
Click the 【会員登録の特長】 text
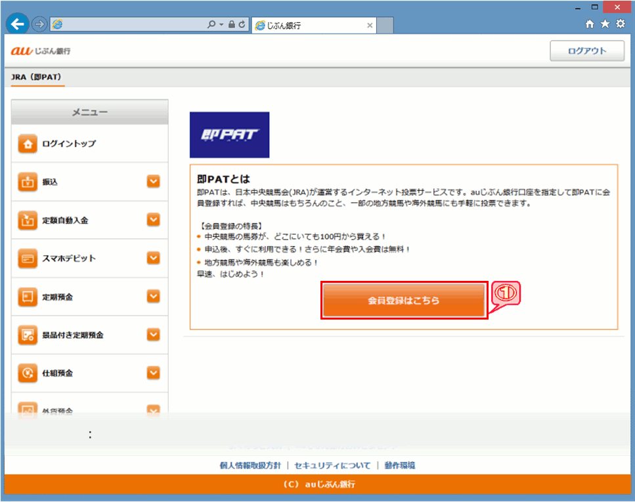(x=231, y=226)
